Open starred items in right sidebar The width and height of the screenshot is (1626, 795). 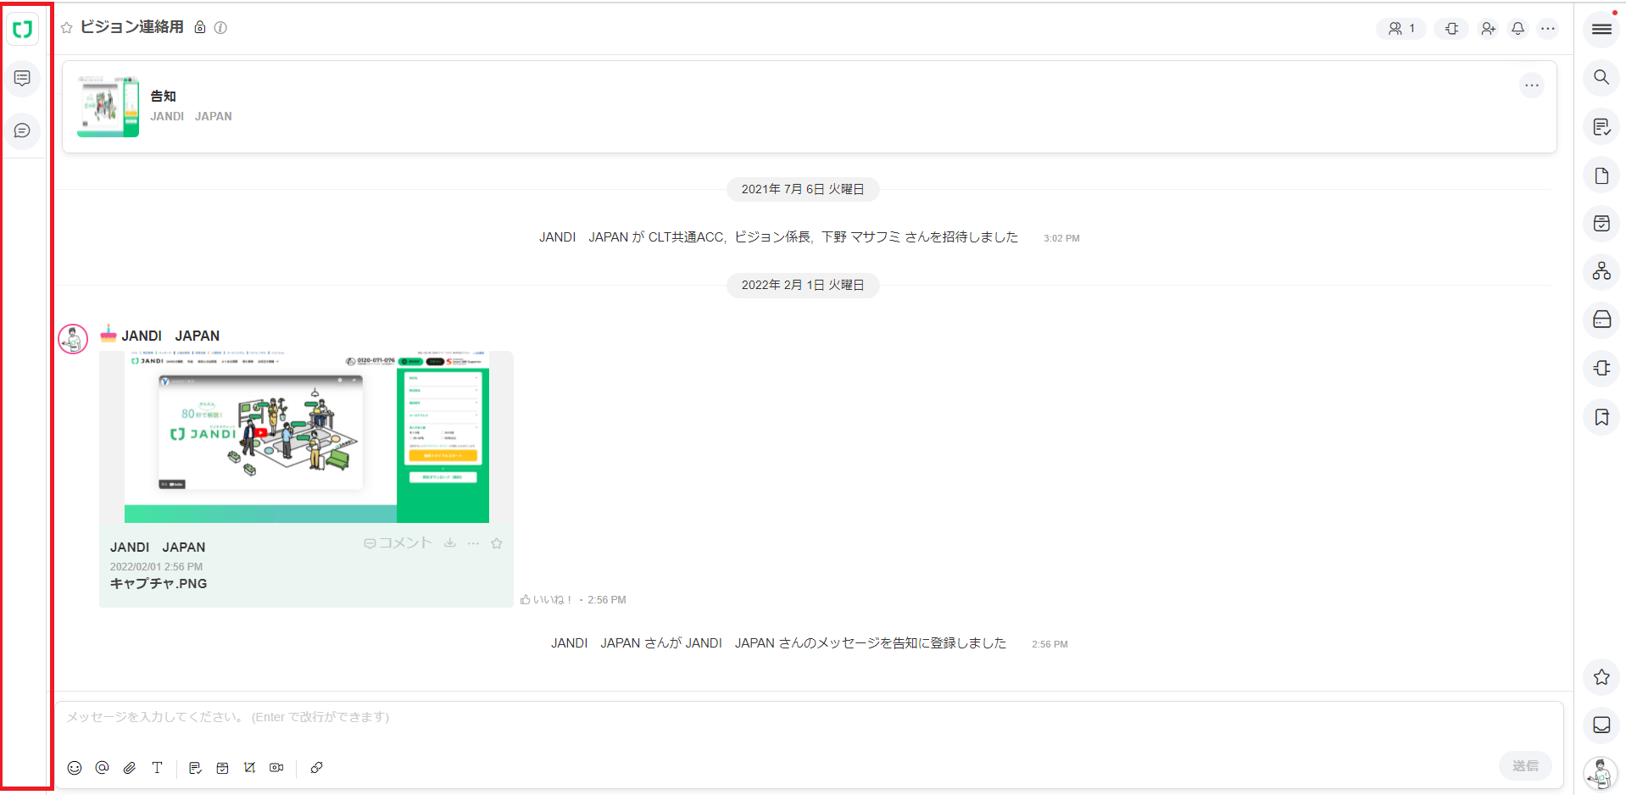tap(1601, 677)
